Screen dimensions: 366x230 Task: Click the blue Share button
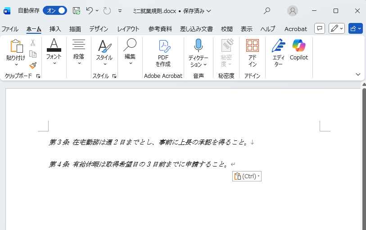(x=356, y=28)
